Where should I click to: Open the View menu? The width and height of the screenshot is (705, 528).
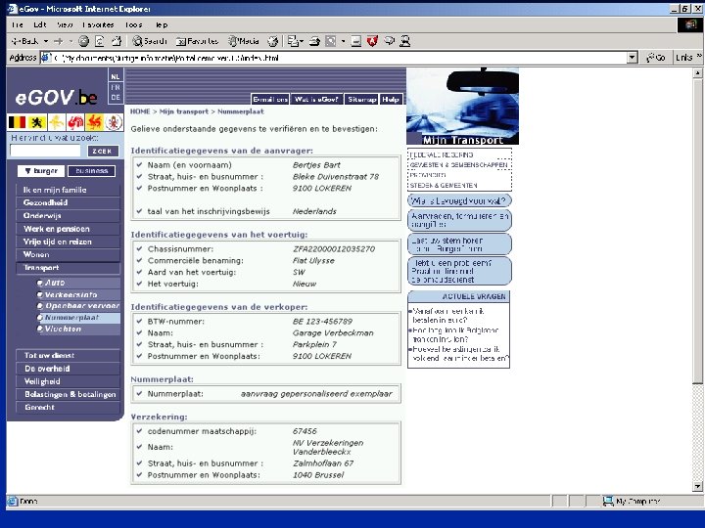coord(66,24)
